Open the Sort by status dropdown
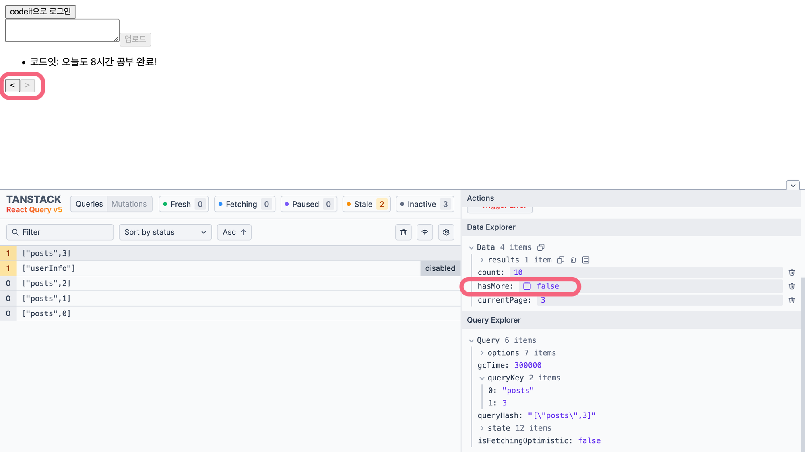This screenshot has width=805, height=452. [165, 232]
